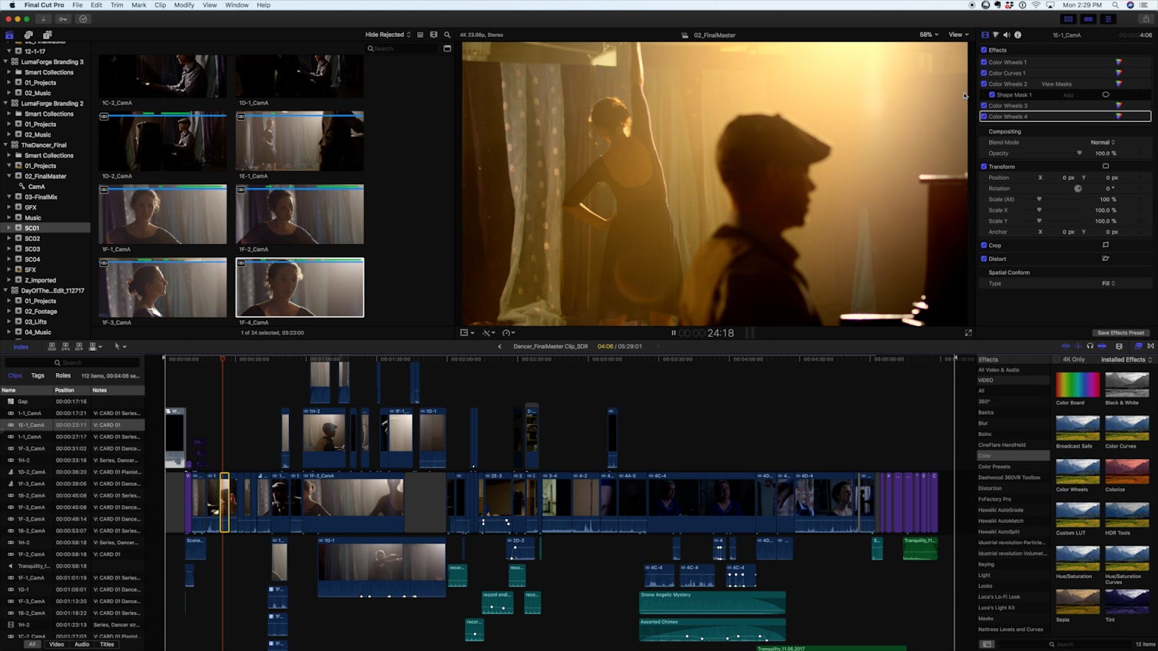1158x651 pixels.
Task: Open the Blend Mode Normal dropdown
Action: tap(1103, 142)
